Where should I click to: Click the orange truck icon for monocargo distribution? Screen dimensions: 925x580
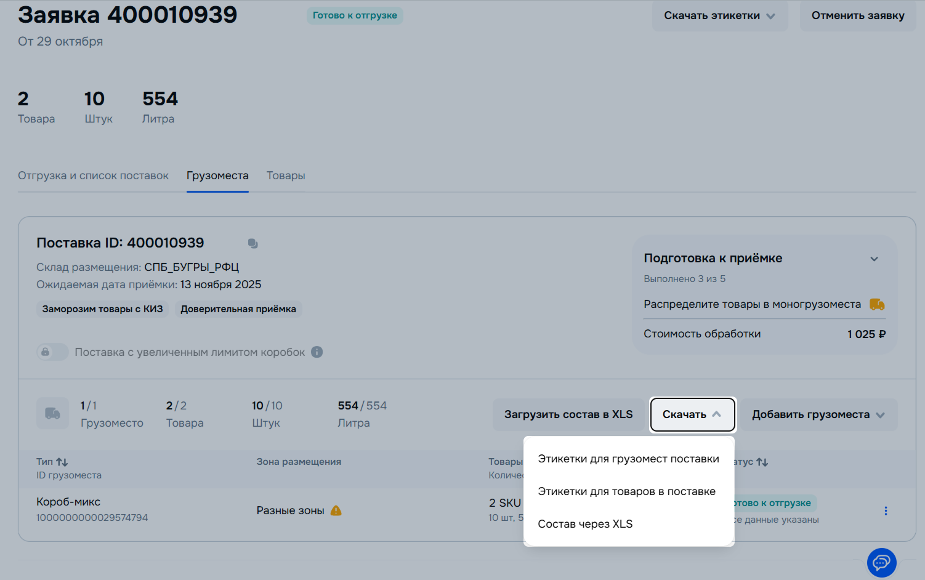(877, 304)
